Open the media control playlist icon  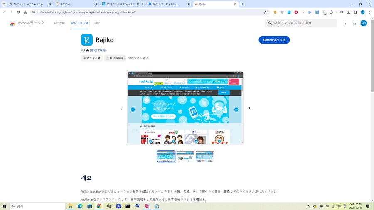coord(342,12)
